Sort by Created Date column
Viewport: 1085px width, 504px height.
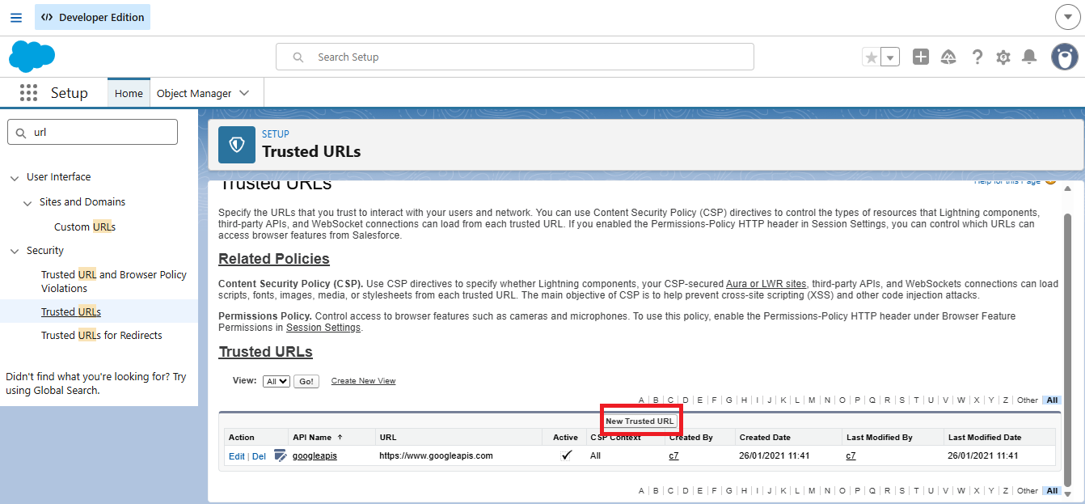(x=763, y=437)
